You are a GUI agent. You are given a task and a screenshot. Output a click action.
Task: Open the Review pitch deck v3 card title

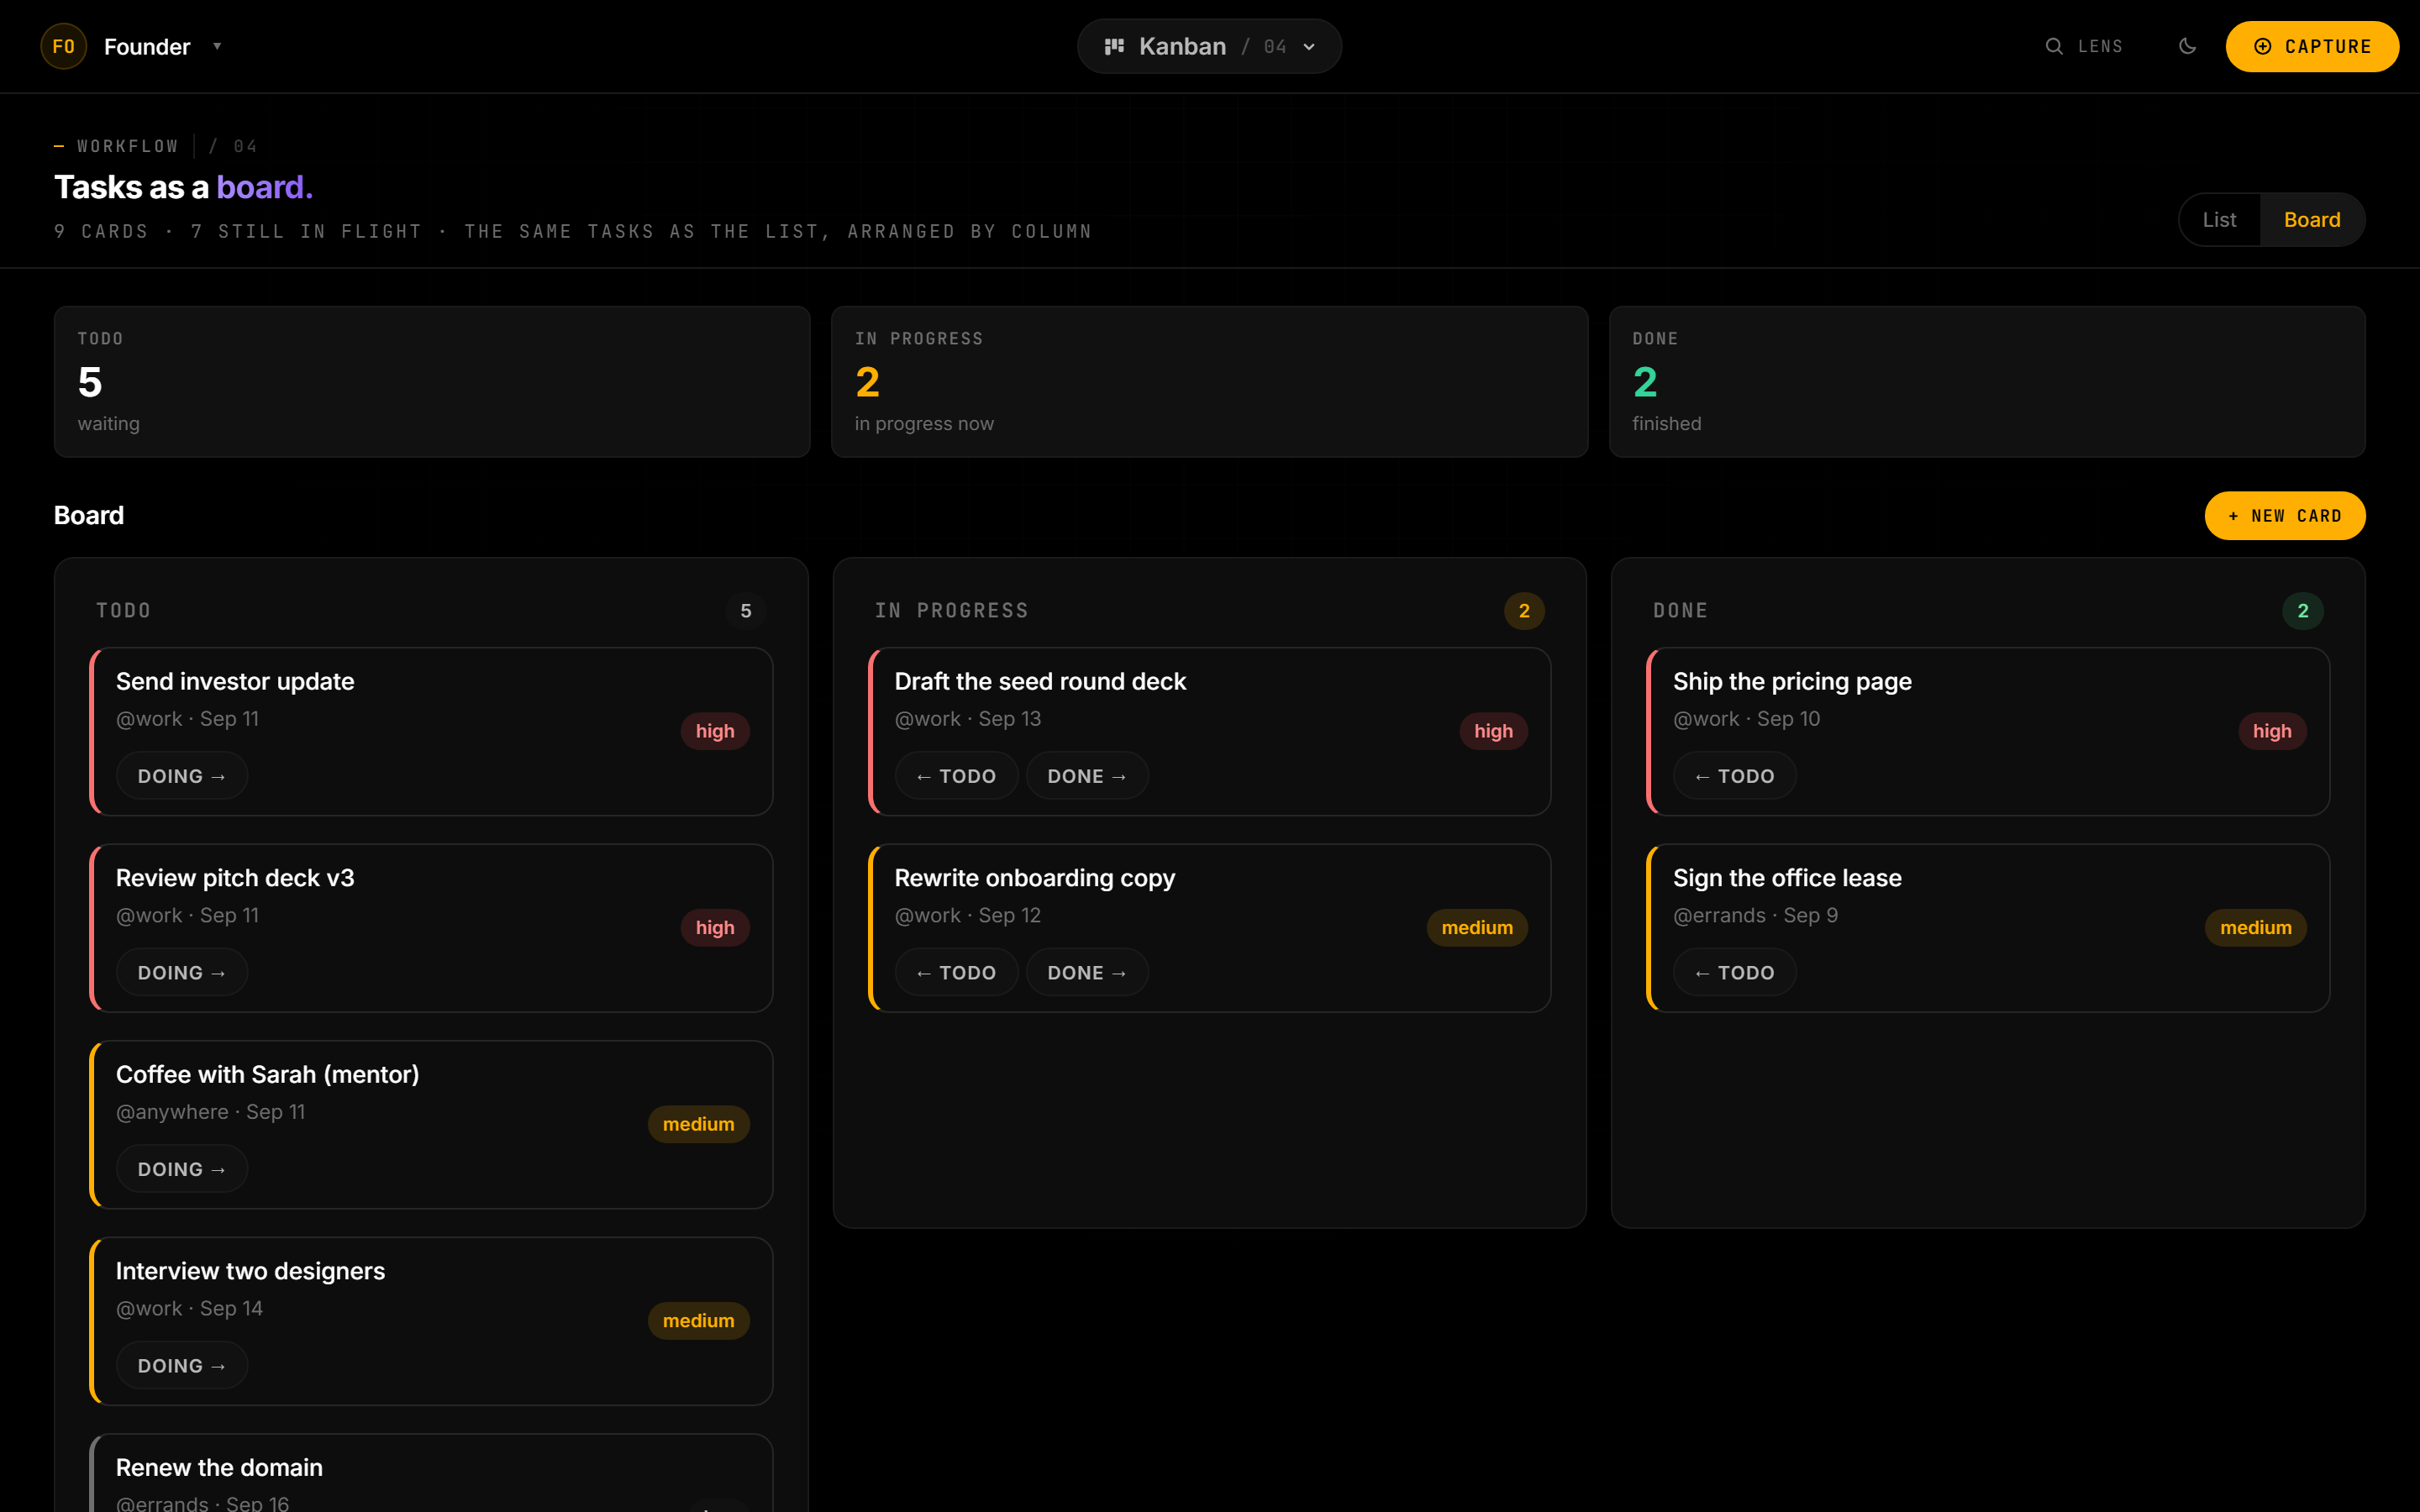pyautogui.click(x=235, y=877)
